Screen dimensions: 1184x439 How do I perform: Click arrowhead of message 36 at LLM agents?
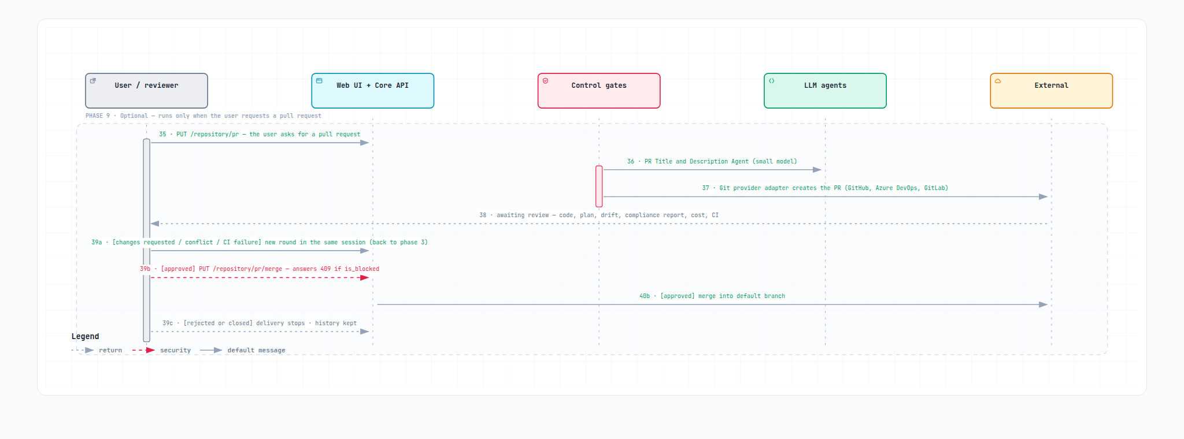pyautogui.click(x=817, y=170)
